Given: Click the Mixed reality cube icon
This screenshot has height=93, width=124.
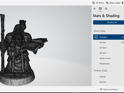Looking at the screenshot, I should point(107,3).
